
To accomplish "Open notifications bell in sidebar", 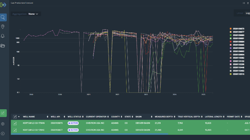I will pyautogui.click(x=3, y=36).
